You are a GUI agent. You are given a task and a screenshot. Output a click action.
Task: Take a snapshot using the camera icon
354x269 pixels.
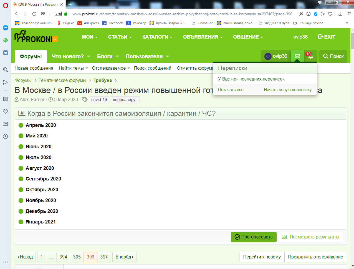[308, 13]
